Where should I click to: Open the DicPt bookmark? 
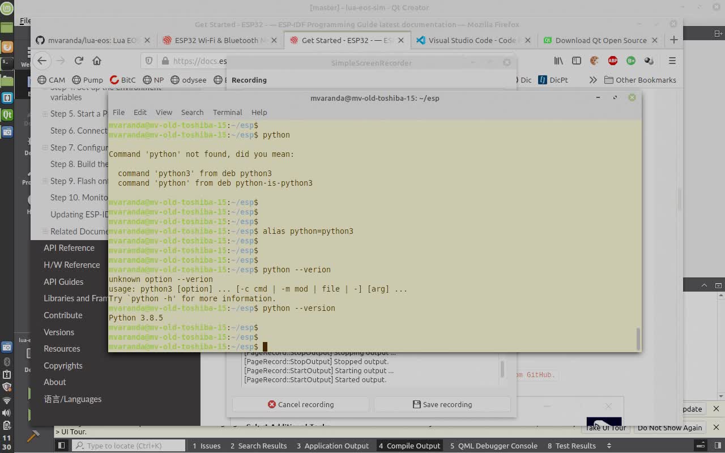pyautogui.click(x=553, y=80)
